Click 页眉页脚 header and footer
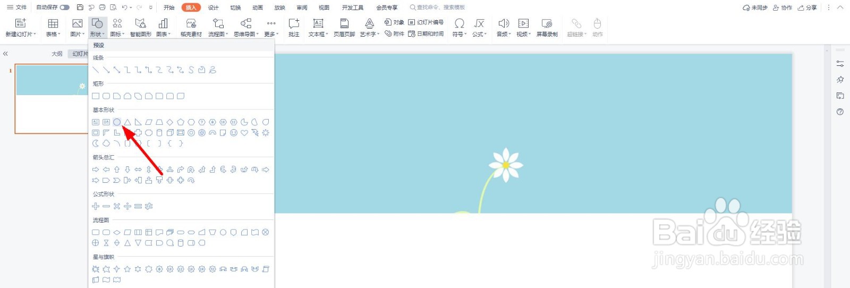This screenshot has width=850, height=288. (344, 27)
